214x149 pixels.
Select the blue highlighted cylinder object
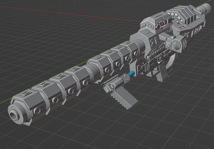tap(131, 74)
